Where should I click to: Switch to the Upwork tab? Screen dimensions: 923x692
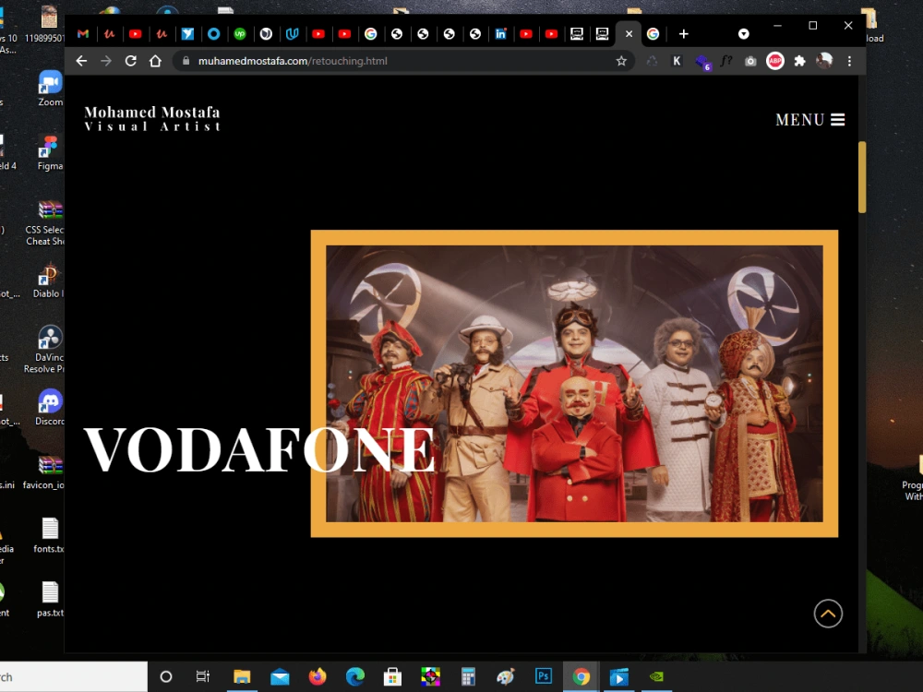coord(240,34)
